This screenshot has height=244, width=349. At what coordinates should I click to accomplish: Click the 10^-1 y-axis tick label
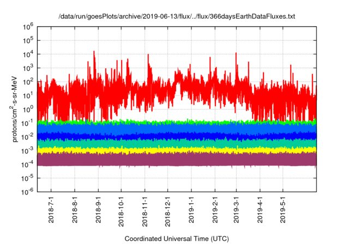click(x=28, y=123)
